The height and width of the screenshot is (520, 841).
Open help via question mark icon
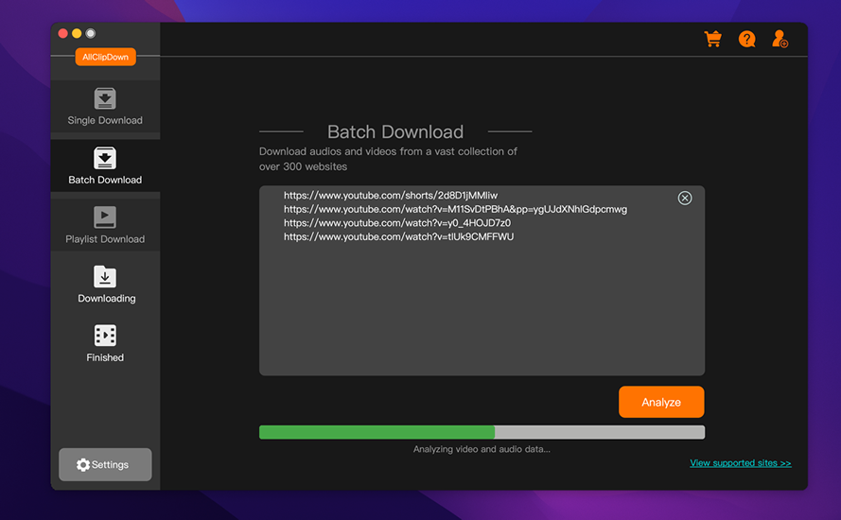pos(747,39)
